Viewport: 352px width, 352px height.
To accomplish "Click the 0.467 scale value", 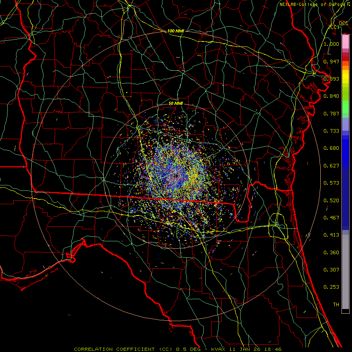I will coord(331,218).
